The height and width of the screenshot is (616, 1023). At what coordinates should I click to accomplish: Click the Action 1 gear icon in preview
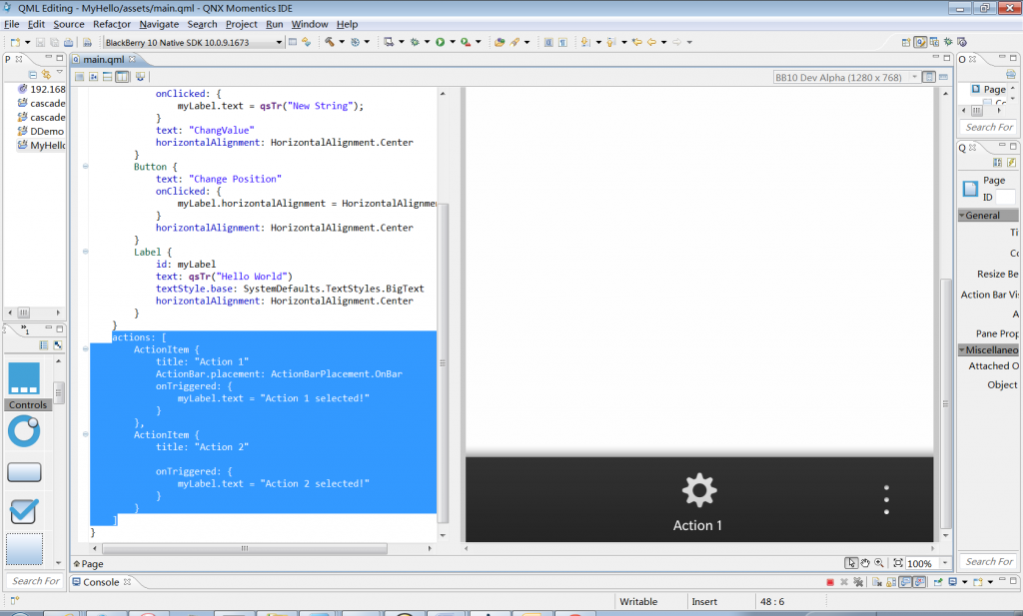(698, 490)
